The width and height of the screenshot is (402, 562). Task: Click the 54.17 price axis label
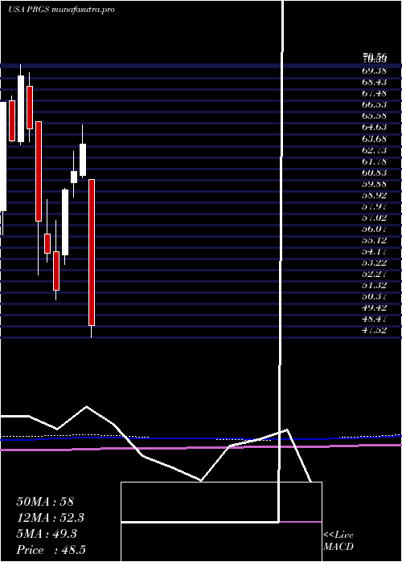point(374,252)
